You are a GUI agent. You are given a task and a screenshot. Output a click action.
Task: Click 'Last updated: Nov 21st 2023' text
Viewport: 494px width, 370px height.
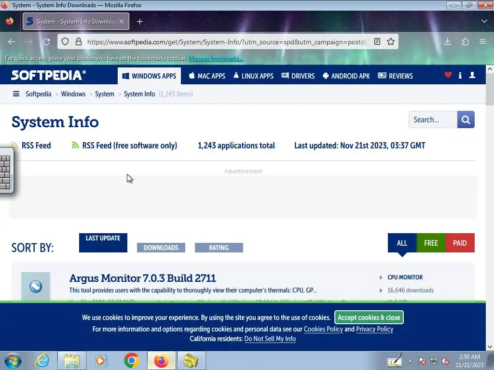360,145
